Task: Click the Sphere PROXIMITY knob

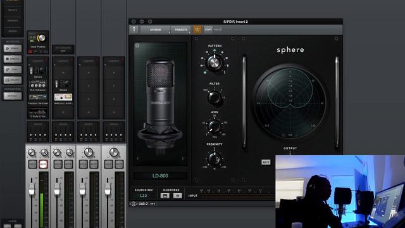Action: point(215,159)
